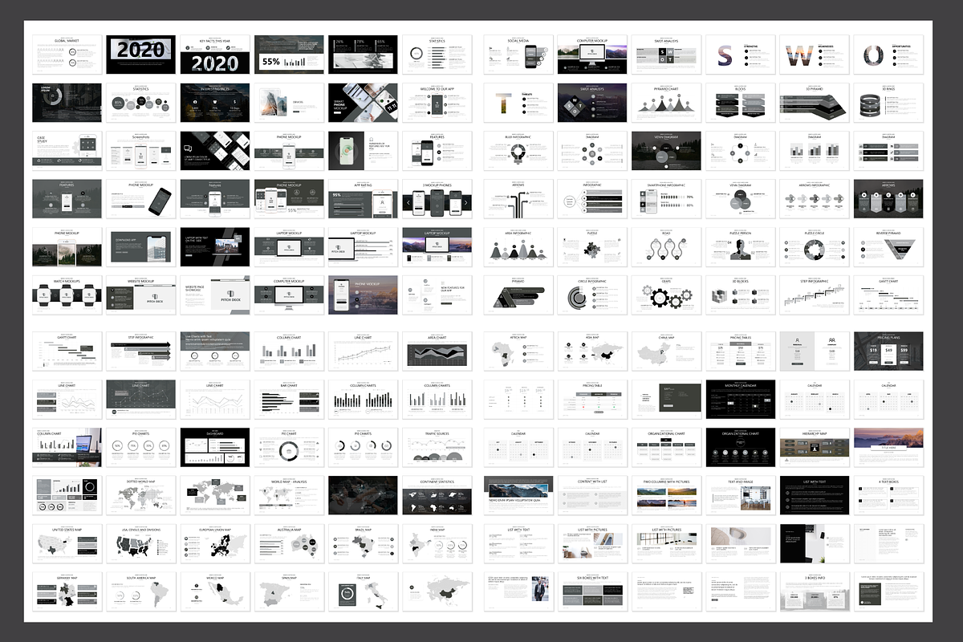Open the Spain Map slide thumbnail
This screenshot has height=642, width=963.
point(289,591)
